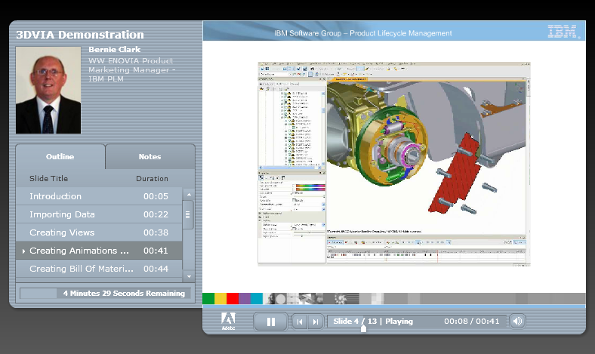Select the Importing Data slide
The height and width of the screenshot is (354, 595).
tap(99, 214)
